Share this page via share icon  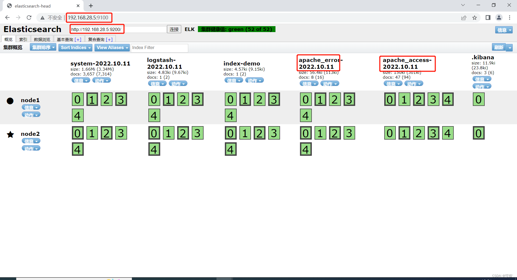464,18
